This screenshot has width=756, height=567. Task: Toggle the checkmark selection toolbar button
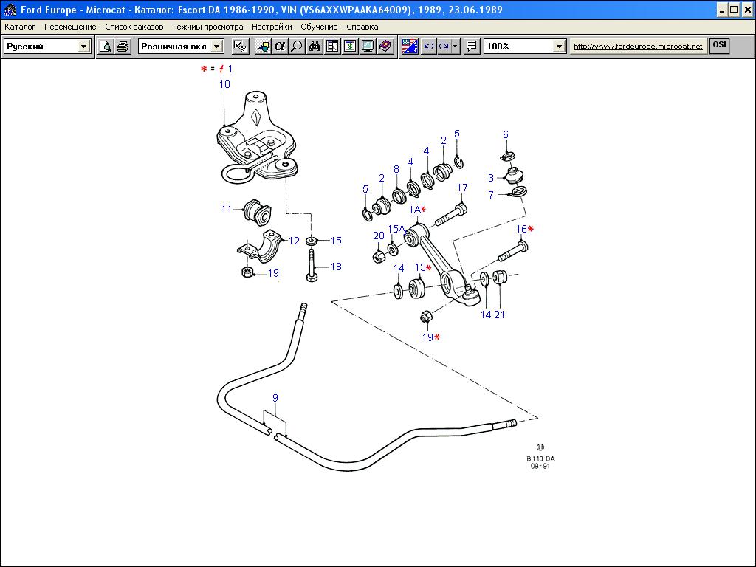pos(240,47)
